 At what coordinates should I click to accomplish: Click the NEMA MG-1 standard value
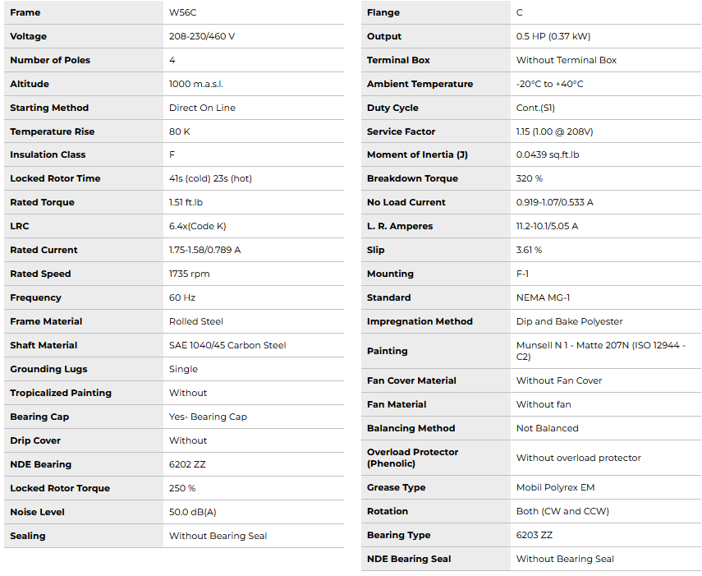click(x=543, y=297)
